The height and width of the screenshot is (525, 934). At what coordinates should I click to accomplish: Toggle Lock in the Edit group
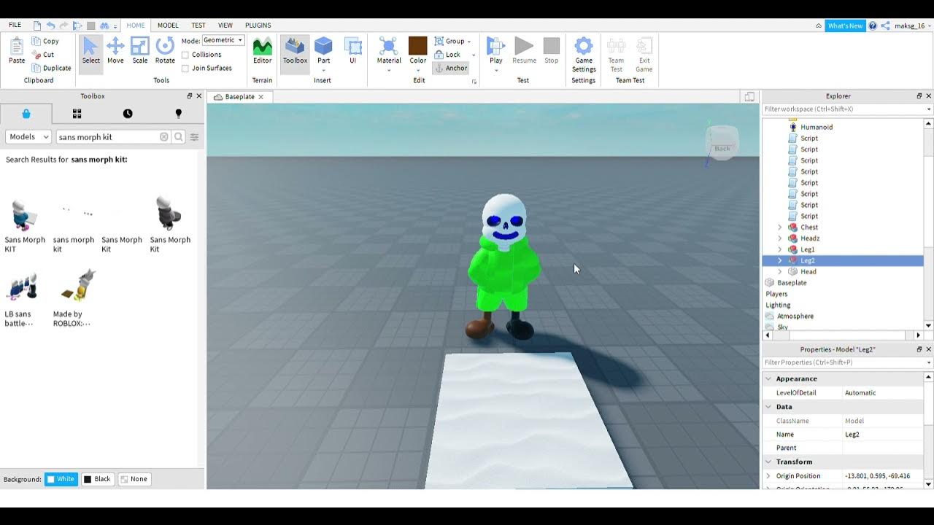447,55
